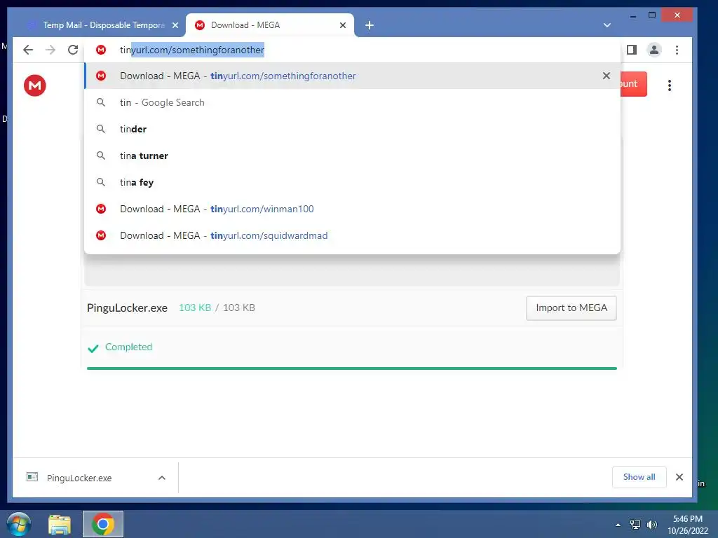Select tinyurl.com/somethingforanother suggestion

coord(352,76)
